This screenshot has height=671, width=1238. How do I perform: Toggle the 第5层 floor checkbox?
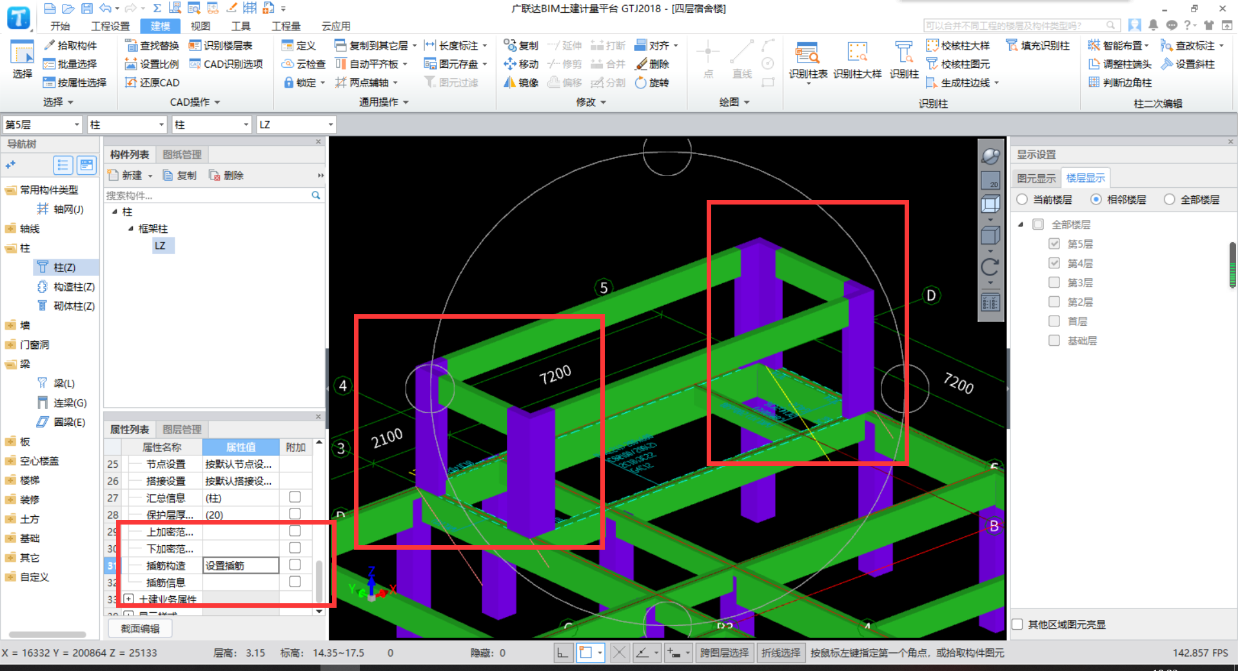[1054, 244]
